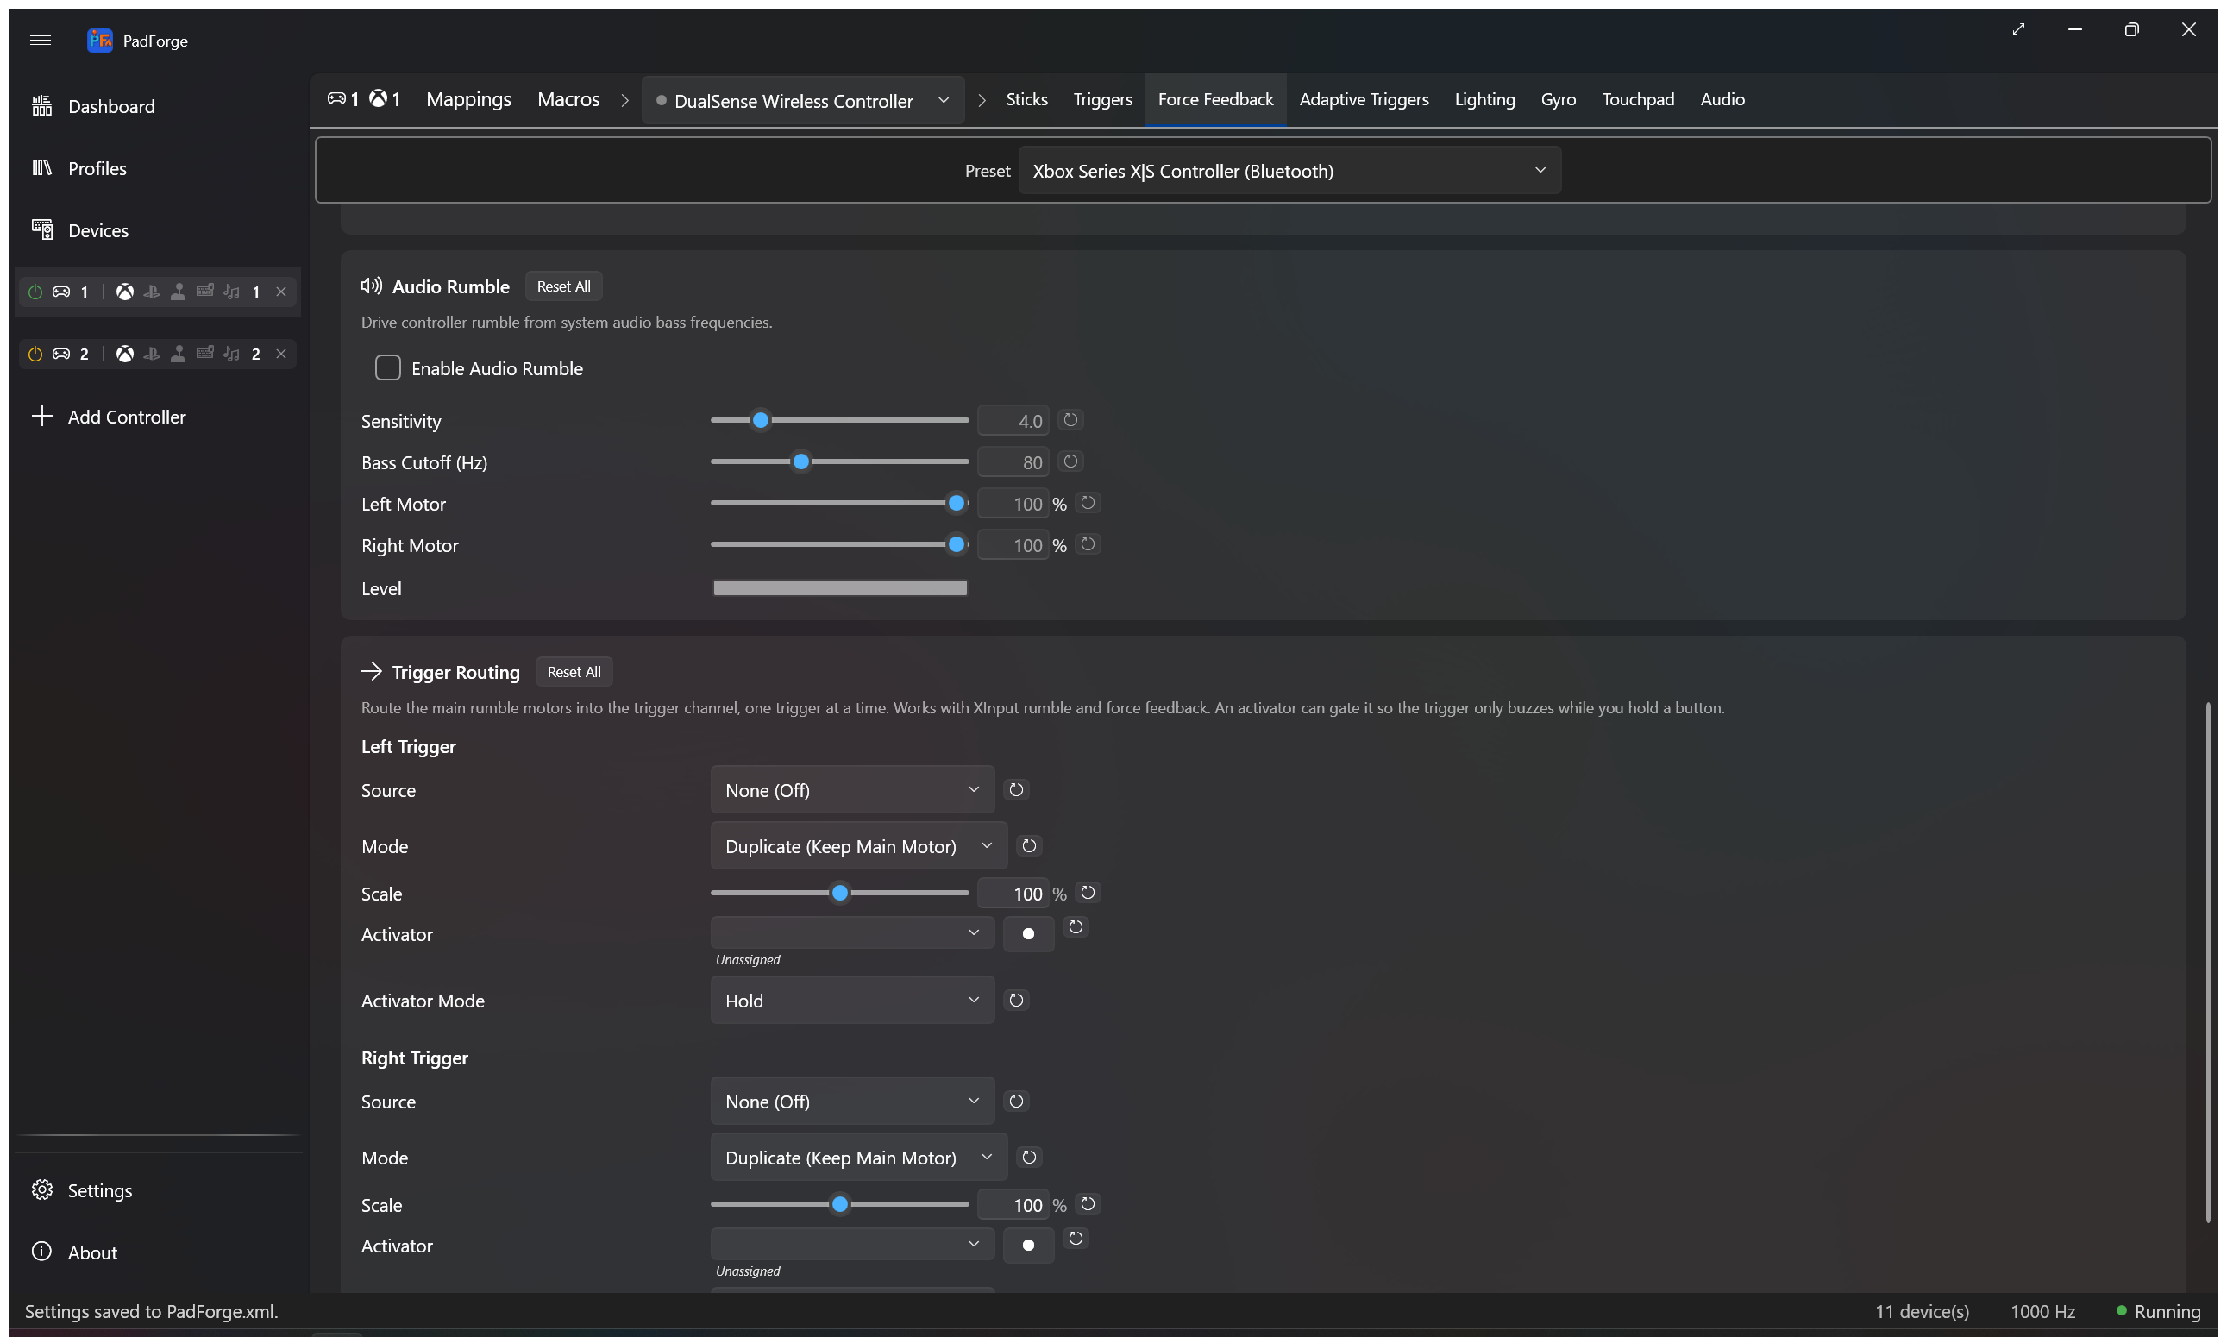Screen dimensions: 2227x1337
Task: Reset Right Trigger Scale value
Action: point(1088,1203)
